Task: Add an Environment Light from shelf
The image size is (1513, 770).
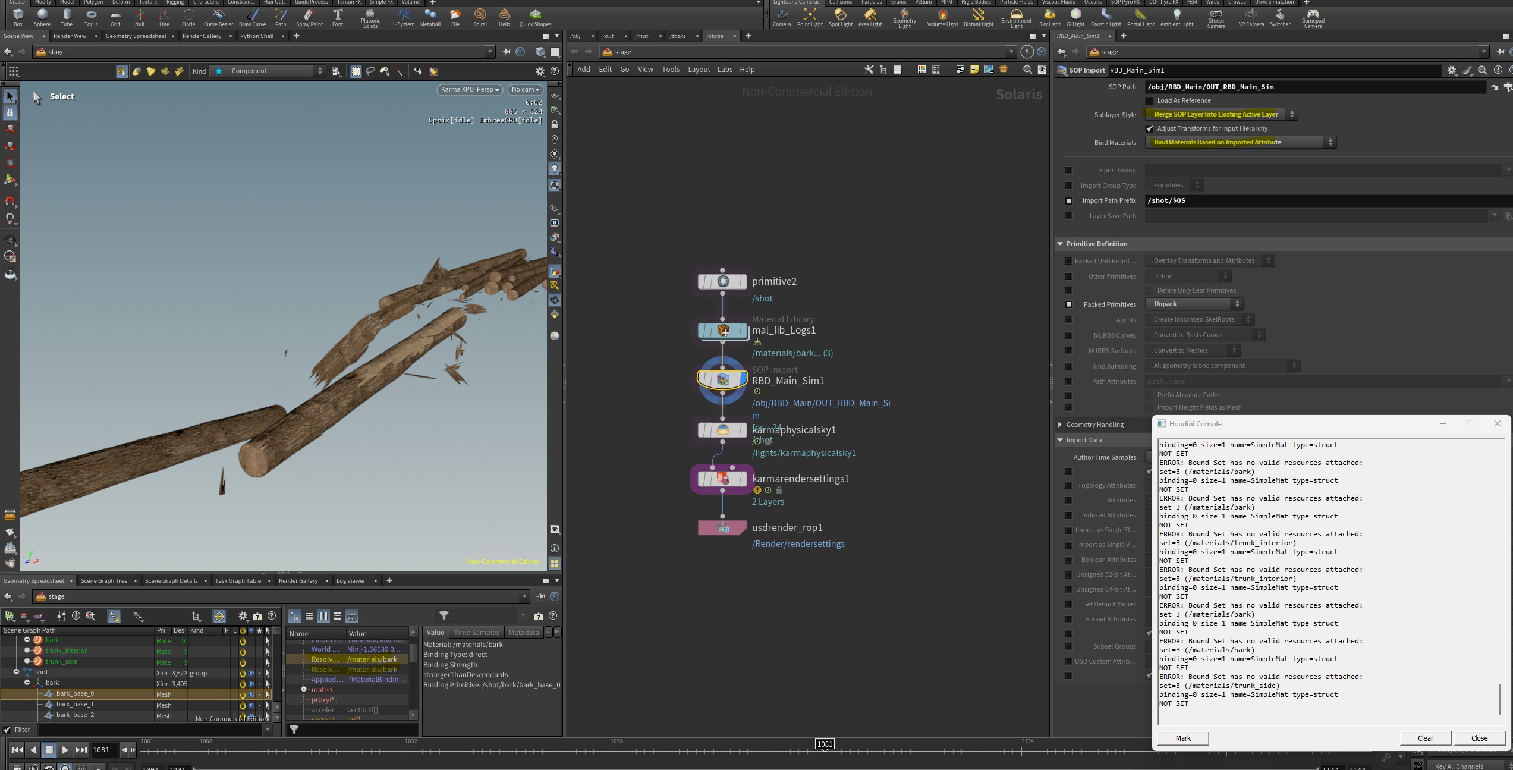Action: (1016, 17)
